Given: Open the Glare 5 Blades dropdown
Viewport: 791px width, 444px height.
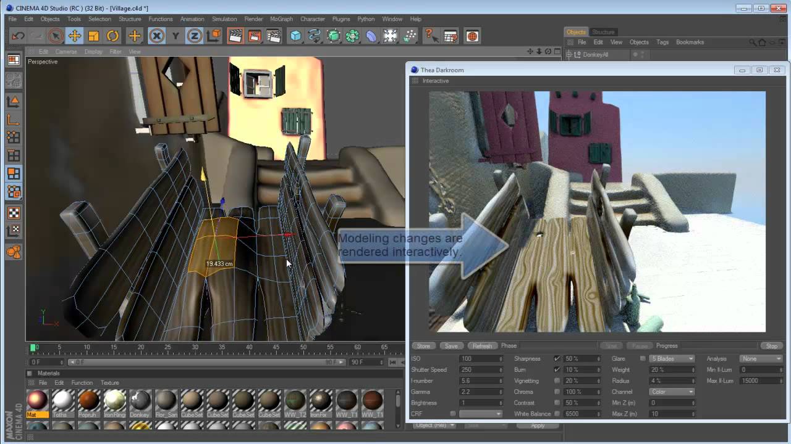Looking at the screenshot, I should pyautogui.click(x=671, y=359).
